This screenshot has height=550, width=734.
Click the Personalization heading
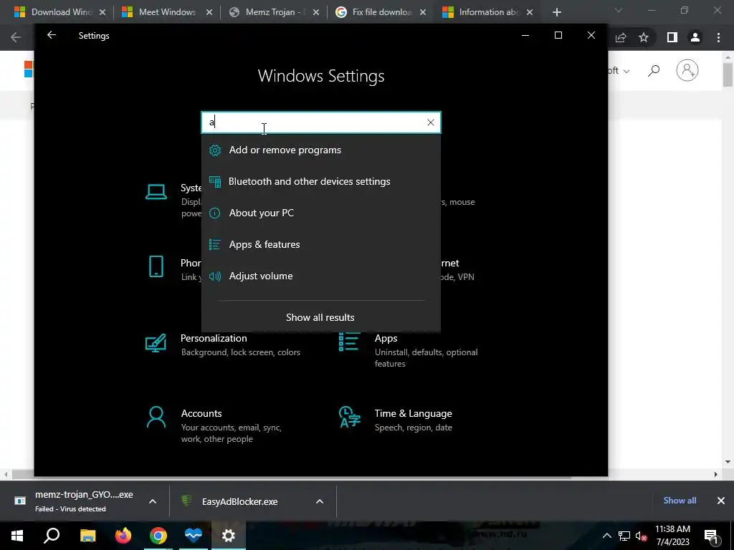[x=214, y=338]
